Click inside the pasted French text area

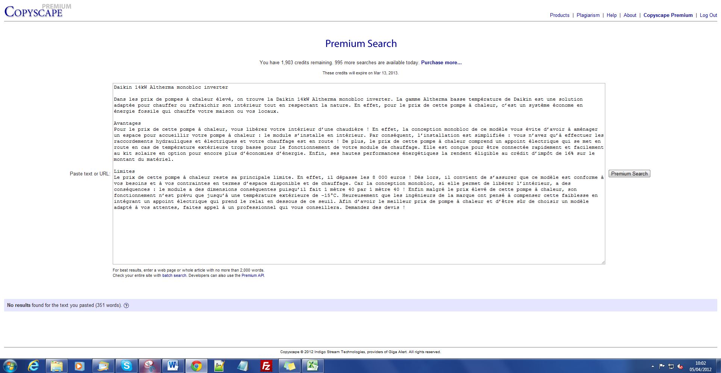[358, 233]
